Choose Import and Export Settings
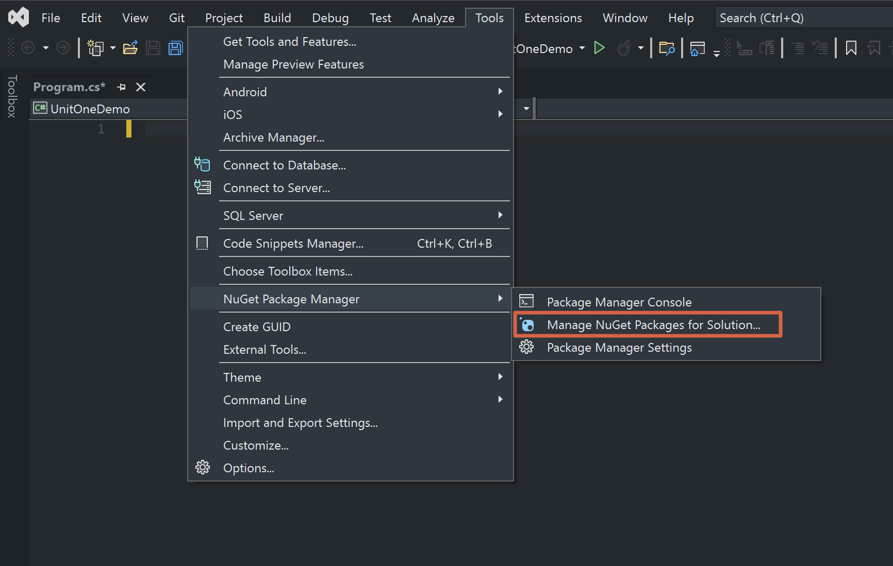The image size is (893, 566). click(301, 422)
